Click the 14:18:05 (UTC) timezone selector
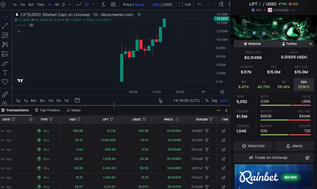 coord(187,101)
